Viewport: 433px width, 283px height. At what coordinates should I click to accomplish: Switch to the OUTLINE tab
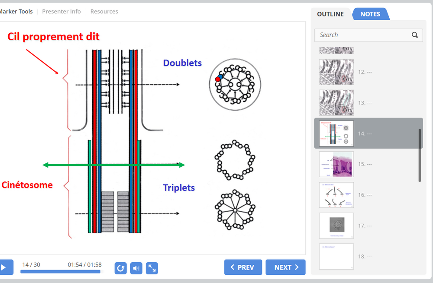(x=330, y=14)
